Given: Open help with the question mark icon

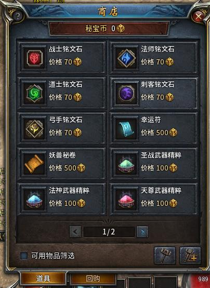Looking at the screenshot, I should (x=18, y=16).
